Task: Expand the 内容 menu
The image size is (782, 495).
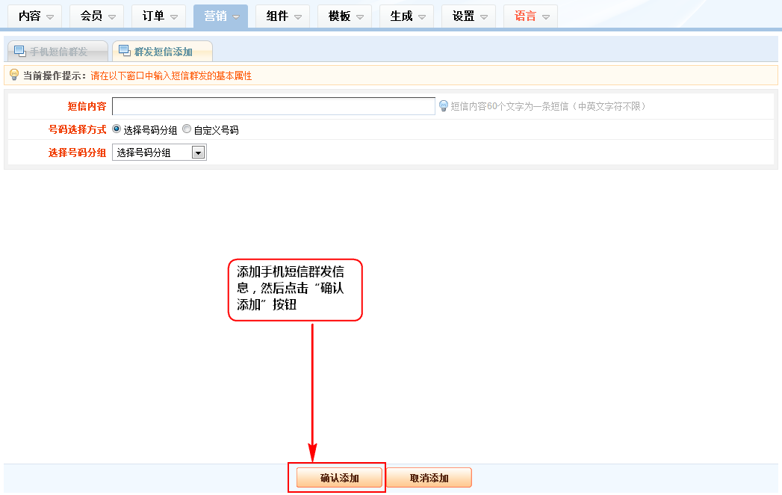Action: tap(36, 16)
